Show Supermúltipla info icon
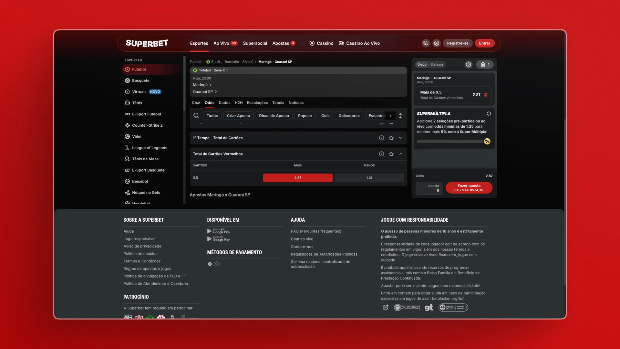Screen dimensions: 620x349 pyautogui.click(x=489, y=113)
